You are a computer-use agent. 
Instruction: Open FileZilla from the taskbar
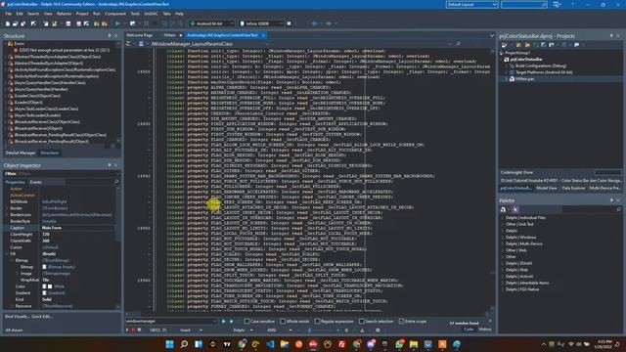click(342, 344)
